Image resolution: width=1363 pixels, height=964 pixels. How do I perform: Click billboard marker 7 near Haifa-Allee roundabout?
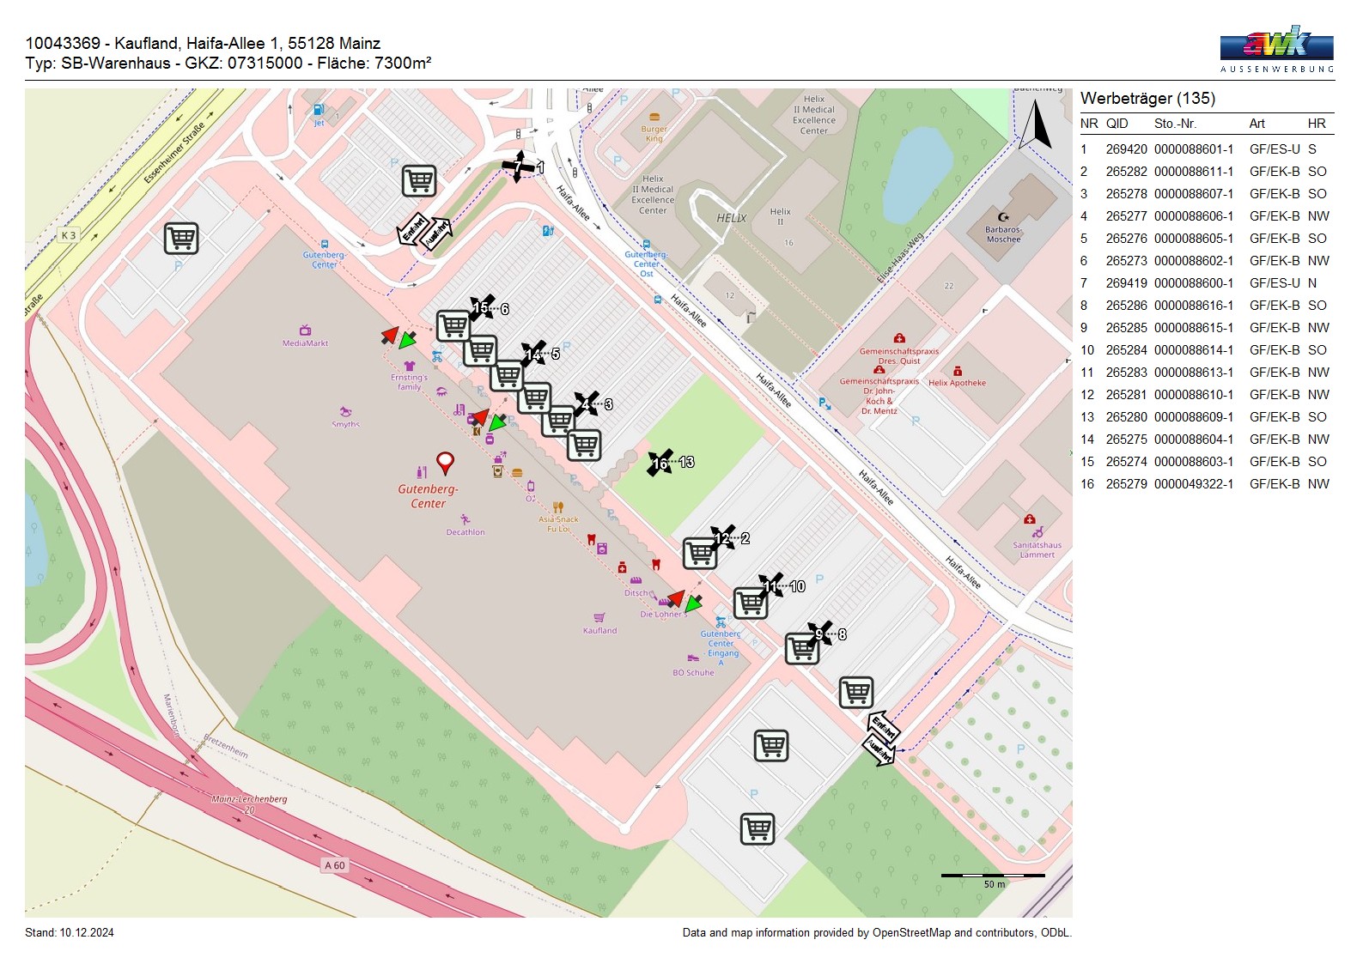(518, 167)
